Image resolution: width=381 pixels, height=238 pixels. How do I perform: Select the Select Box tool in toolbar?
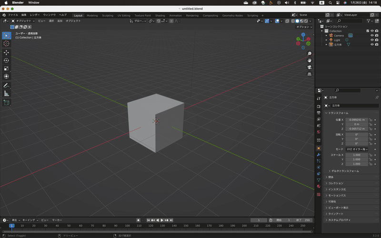(x=7, y=35)
